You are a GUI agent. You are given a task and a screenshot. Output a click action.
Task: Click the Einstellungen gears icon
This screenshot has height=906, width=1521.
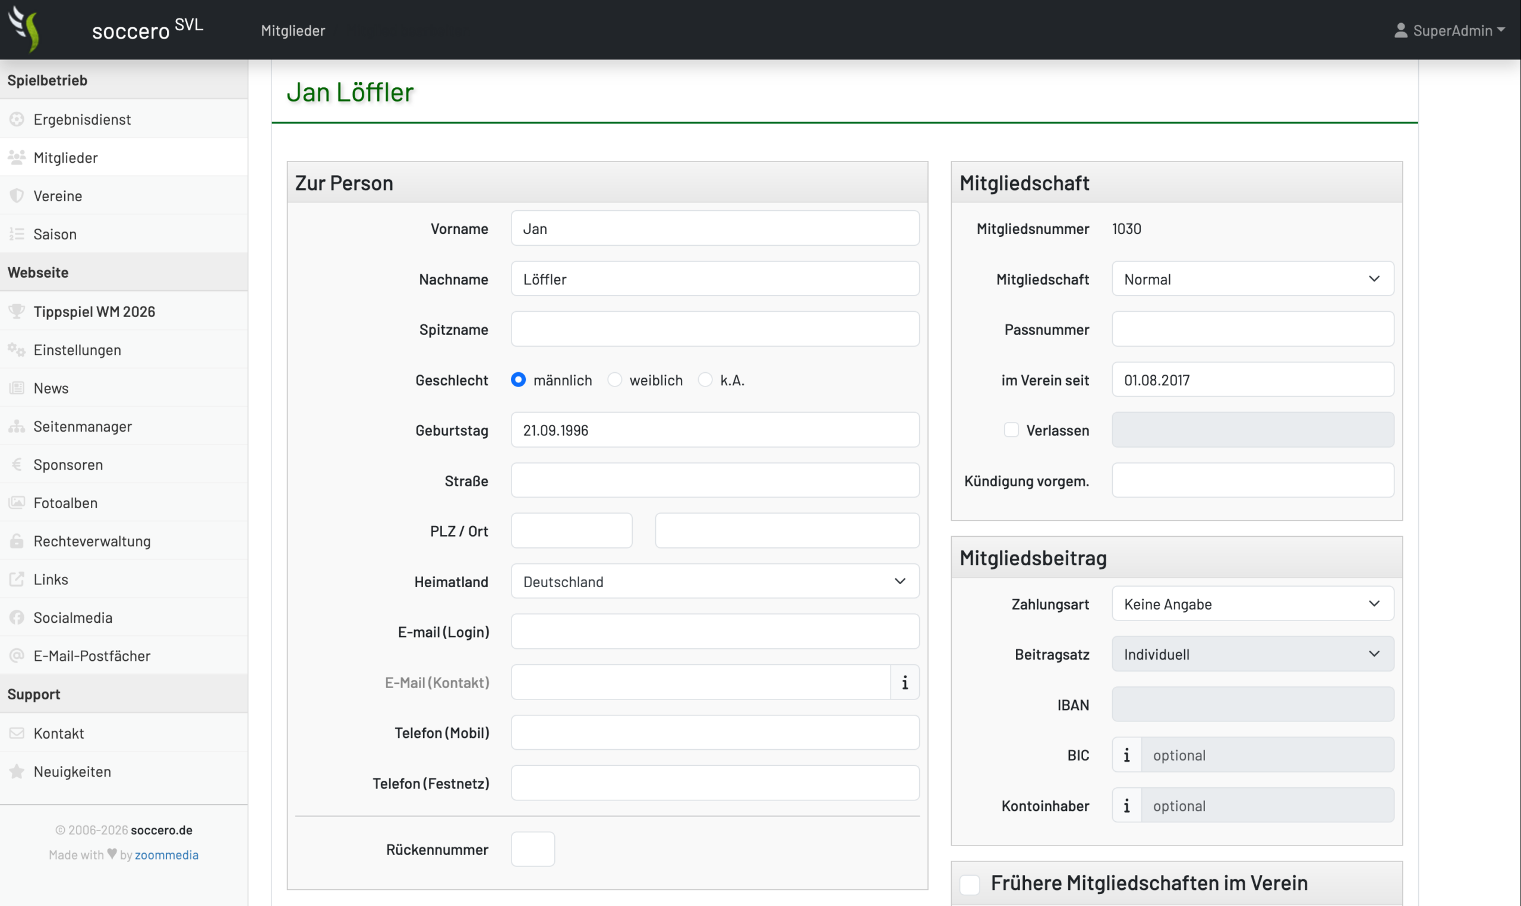tap(17, 350)
